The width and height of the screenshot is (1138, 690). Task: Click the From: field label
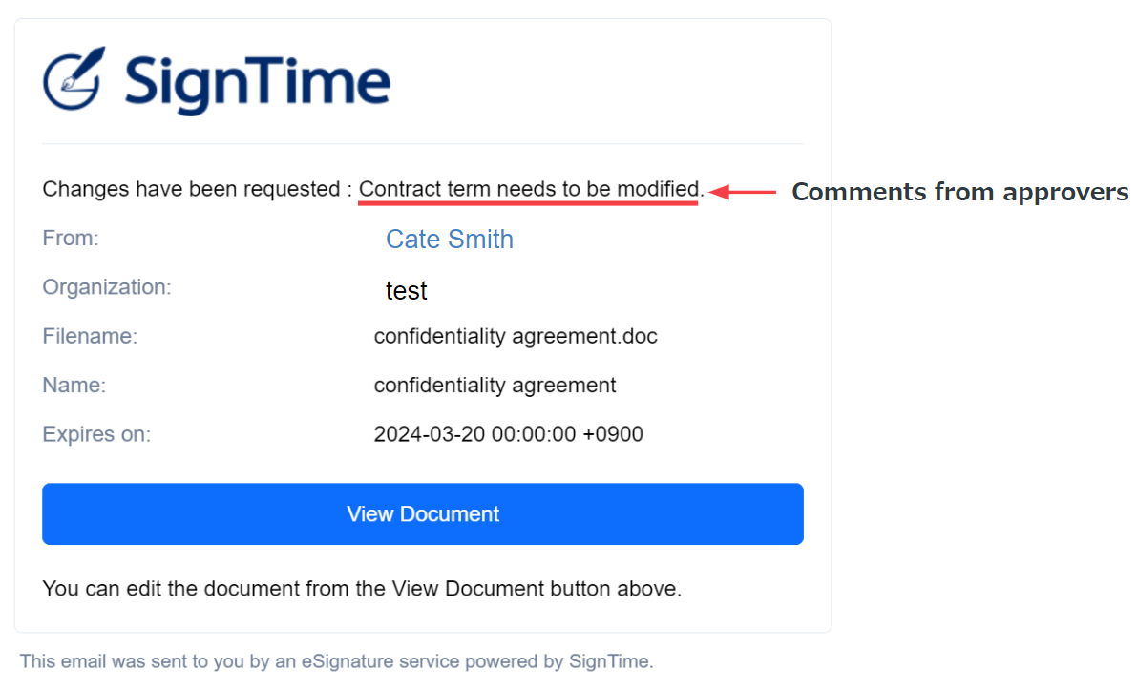tap(71, 238)
